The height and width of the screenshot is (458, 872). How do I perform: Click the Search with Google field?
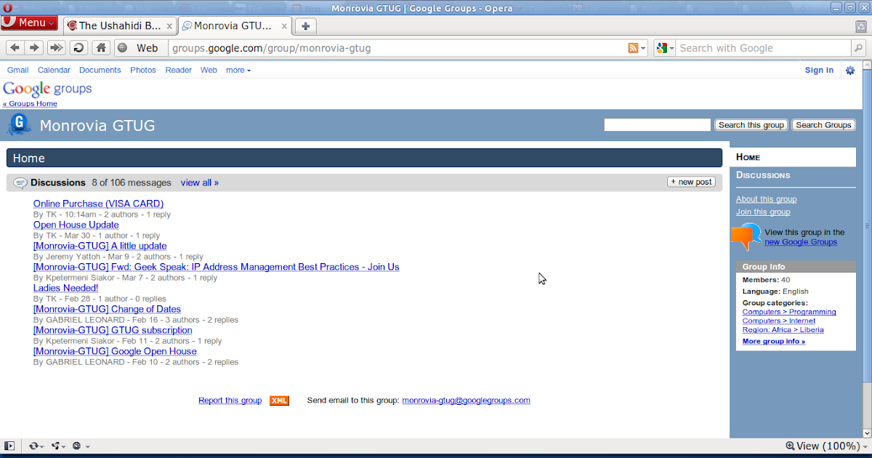pyautogui.click(x=763, y=48)
